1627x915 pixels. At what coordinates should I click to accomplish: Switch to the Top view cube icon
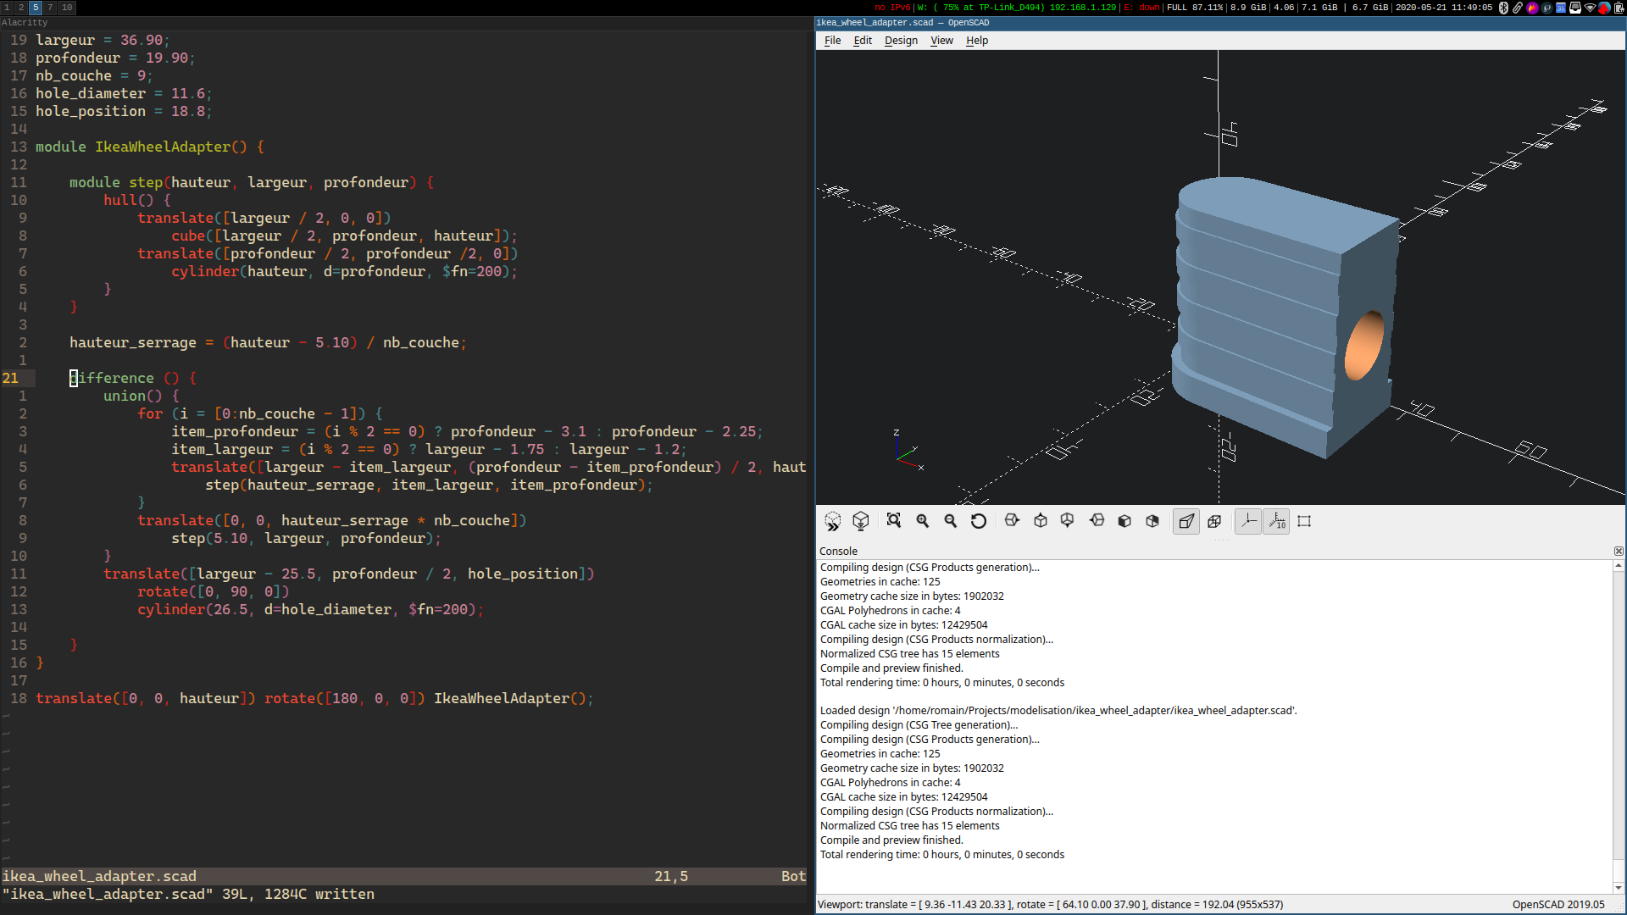point(1041,521)
